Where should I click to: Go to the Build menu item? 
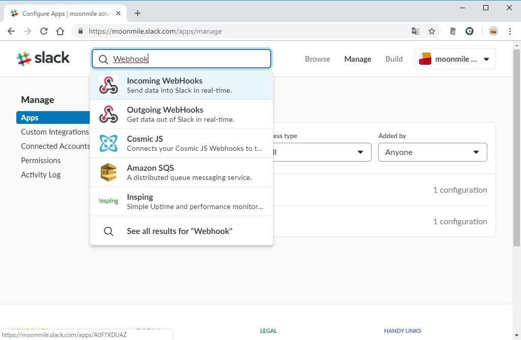[394, 59]
